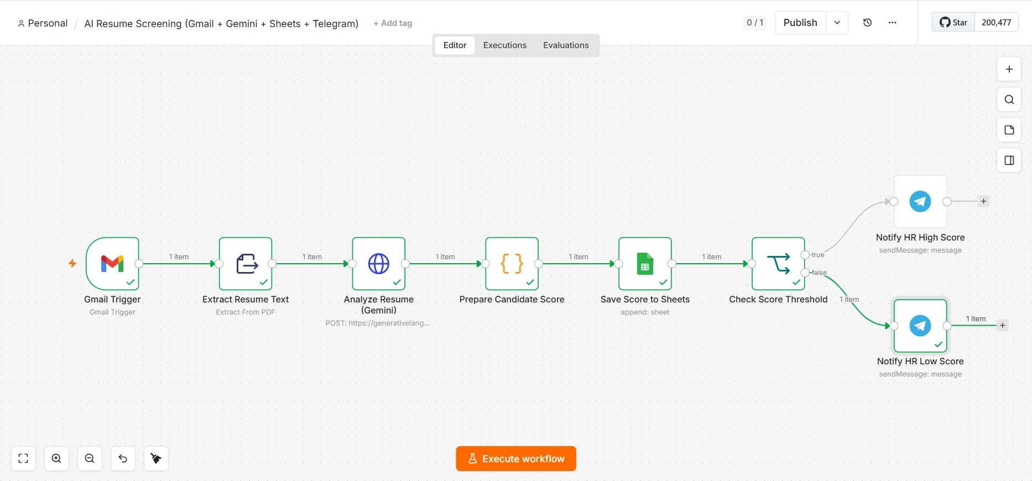Screen dimensions: 1032x481
Task: Open workflow history clock icon
Action: tap(867, 23)
